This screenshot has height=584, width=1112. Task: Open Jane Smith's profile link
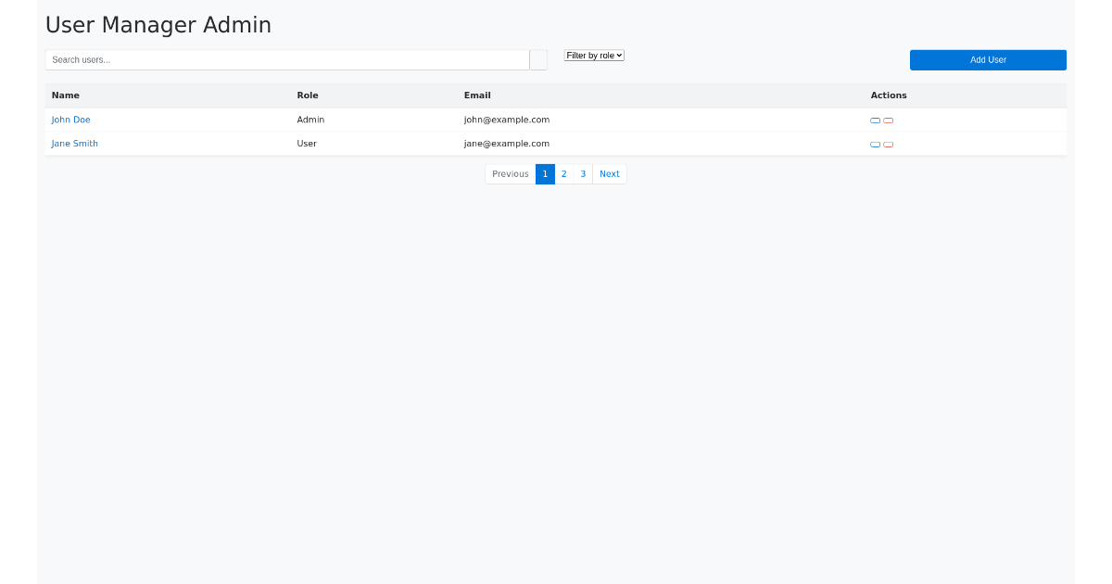pyautogui.click(x=74, y=143)
